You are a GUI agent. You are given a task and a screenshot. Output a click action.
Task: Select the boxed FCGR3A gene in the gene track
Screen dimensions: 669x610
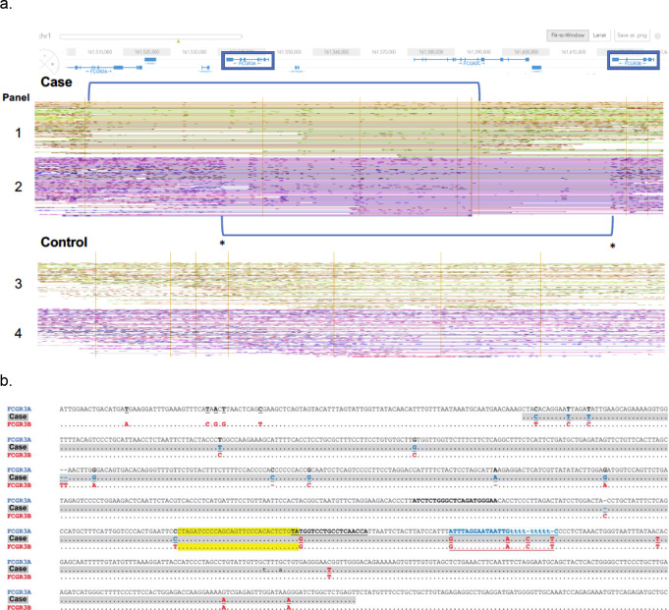click(x=247, y=62)
